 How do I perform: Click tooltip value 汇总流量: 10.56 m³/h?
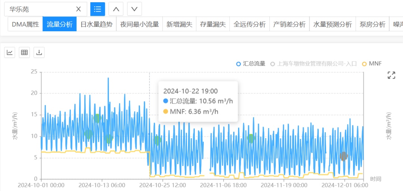pos(198,101)
